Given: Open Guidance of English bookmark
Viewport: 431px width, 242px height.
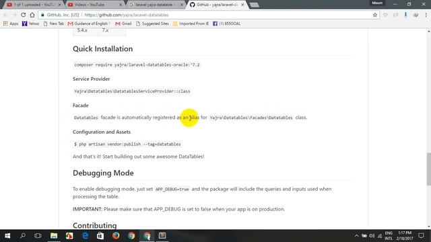Looking at the screenshot, I should (x=89, y=24).
